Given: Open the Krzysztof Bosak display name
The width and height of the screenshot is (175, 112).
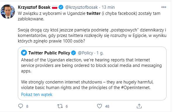Looking at the screenshot, I should click(x=34, y=7).
